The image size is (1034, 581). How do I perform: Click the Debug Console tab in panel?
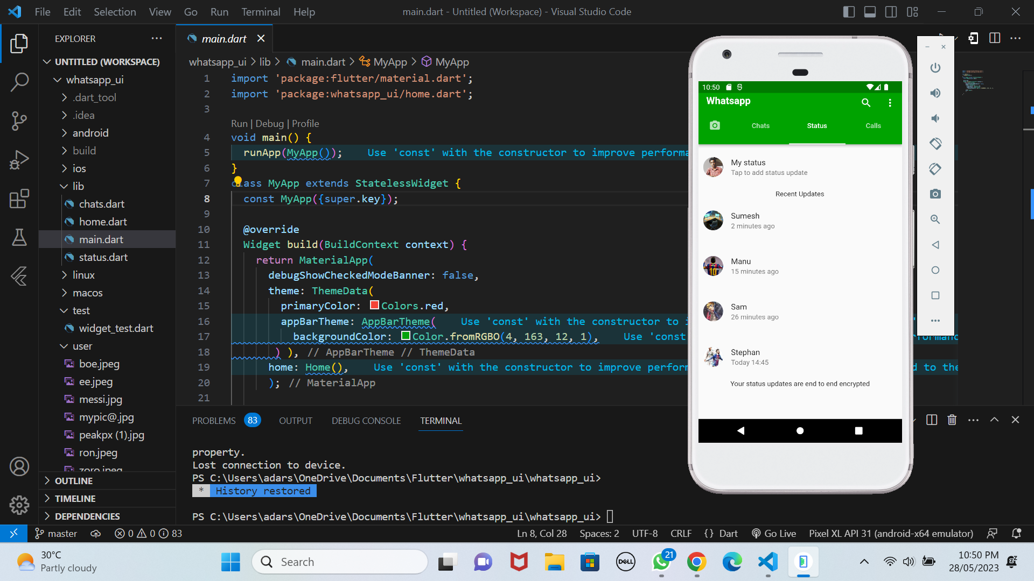tap(366, 421)
